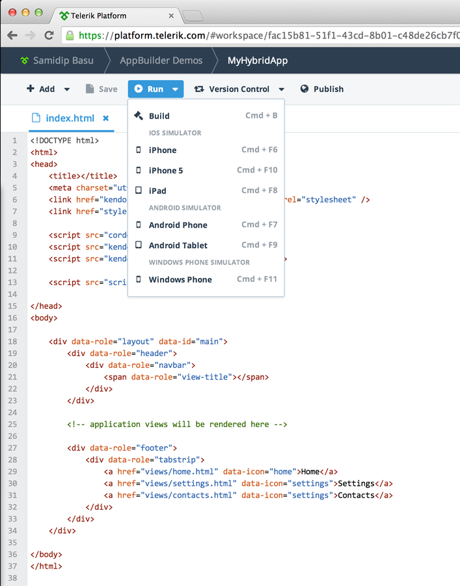Click the phone icon beside iPhone 5
The height and width of the screenshot is (586, 460).
(x=139, y=171)
